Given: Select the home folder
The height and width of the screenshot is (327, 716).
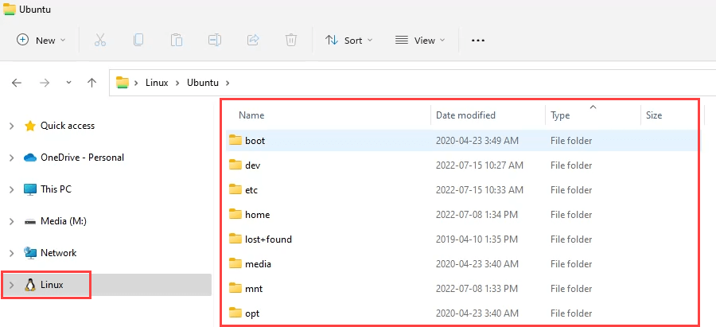Looking at the screenshot, I should [257, 215].
